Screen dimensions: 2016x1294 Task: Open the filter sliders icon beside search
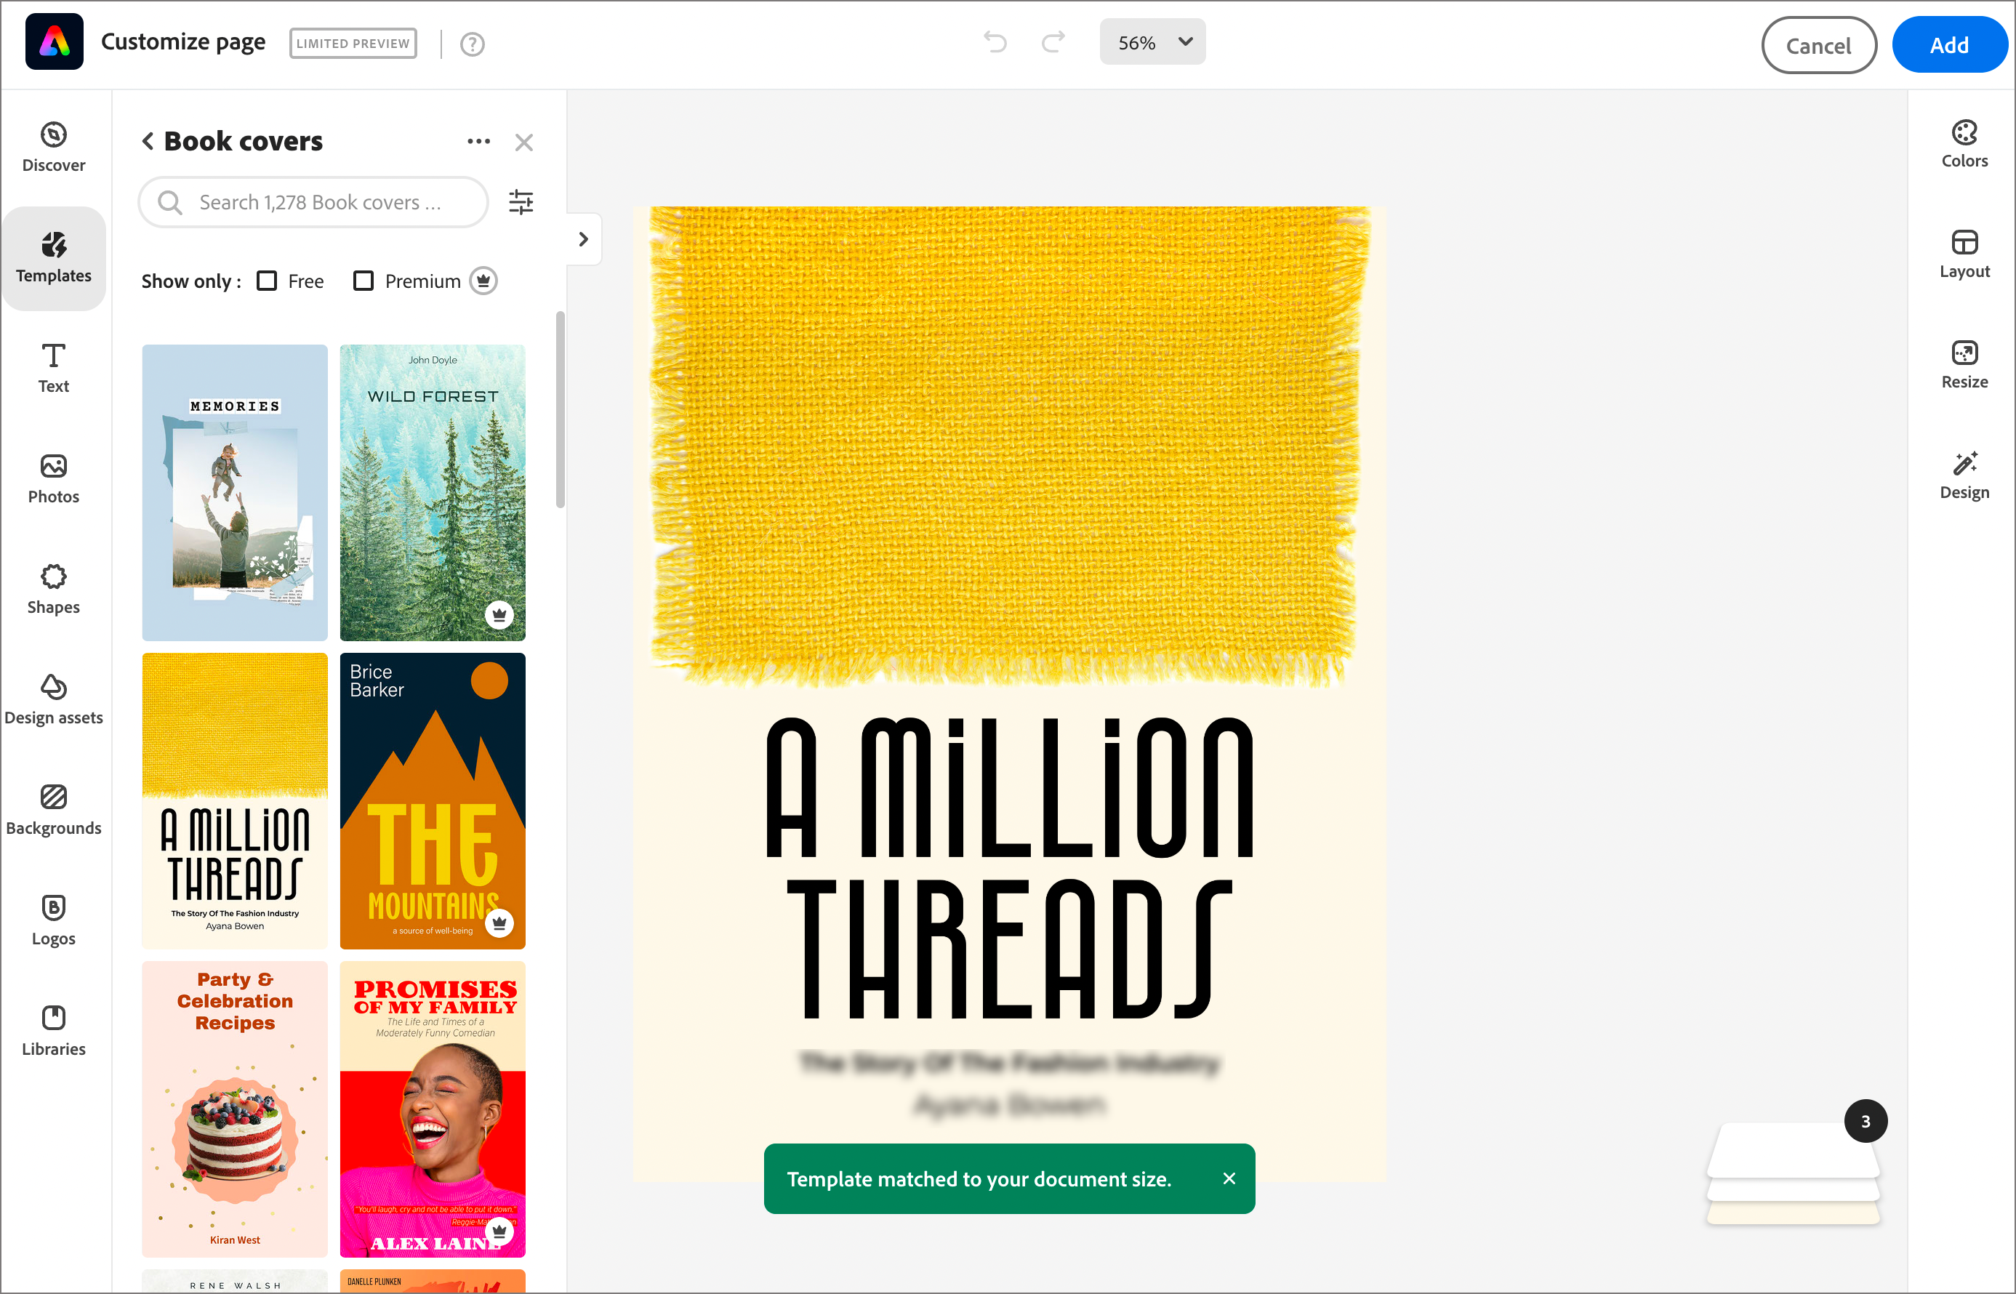coord(521,201)
